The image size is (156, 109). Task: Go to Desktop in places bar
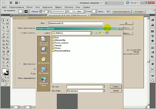click(44, 50)
